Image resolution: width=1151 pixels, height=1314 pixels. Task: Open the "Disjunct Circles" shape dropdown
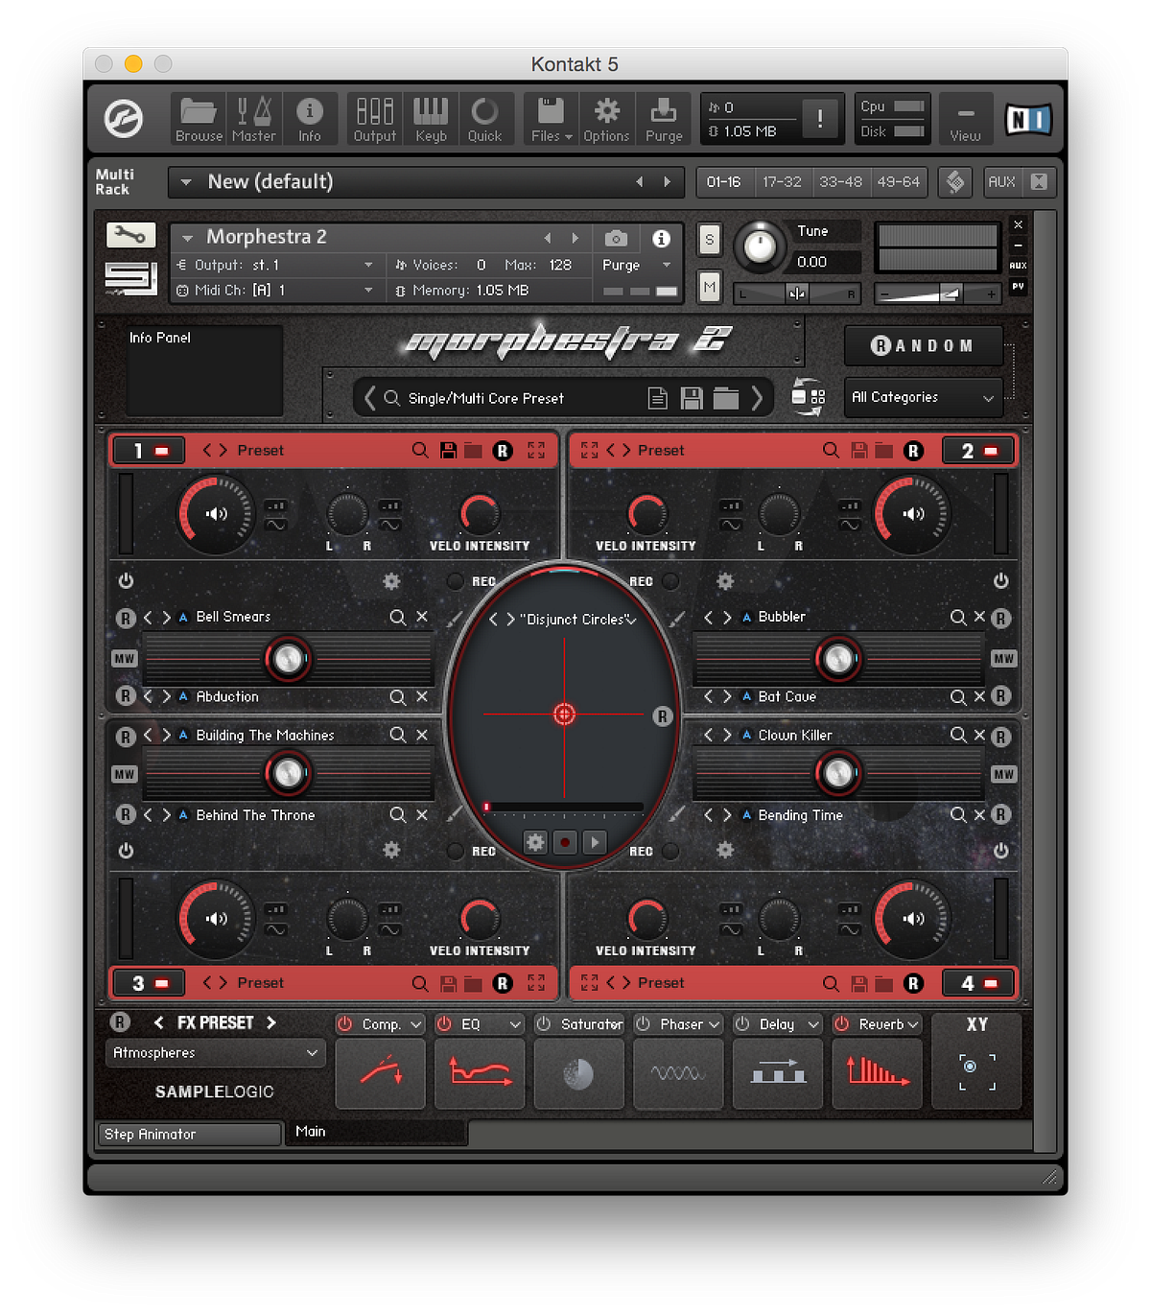(x=631, y=620)
